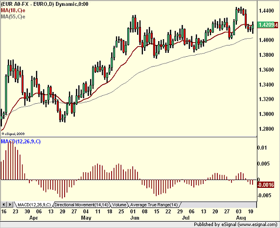Open the Volume indicator tab
The image size is (280, 228).
119,205
